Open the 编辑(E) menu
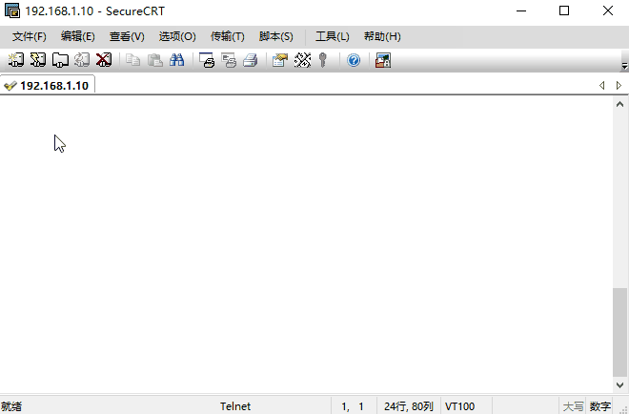Image resolution: width=629 pixels, height=414 pixels. click(x=78, y=36)
